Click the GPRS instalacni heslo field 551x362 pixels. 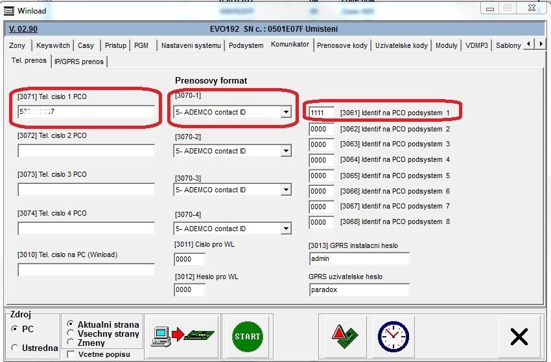(359, 258)
